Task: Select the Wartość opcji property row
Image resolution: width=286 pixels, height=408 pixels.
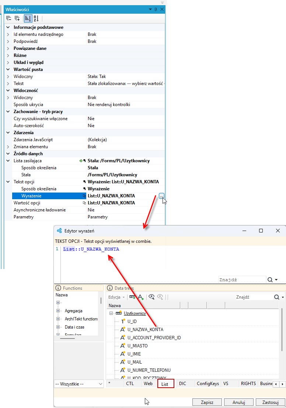Action: (x=88, y=203)
